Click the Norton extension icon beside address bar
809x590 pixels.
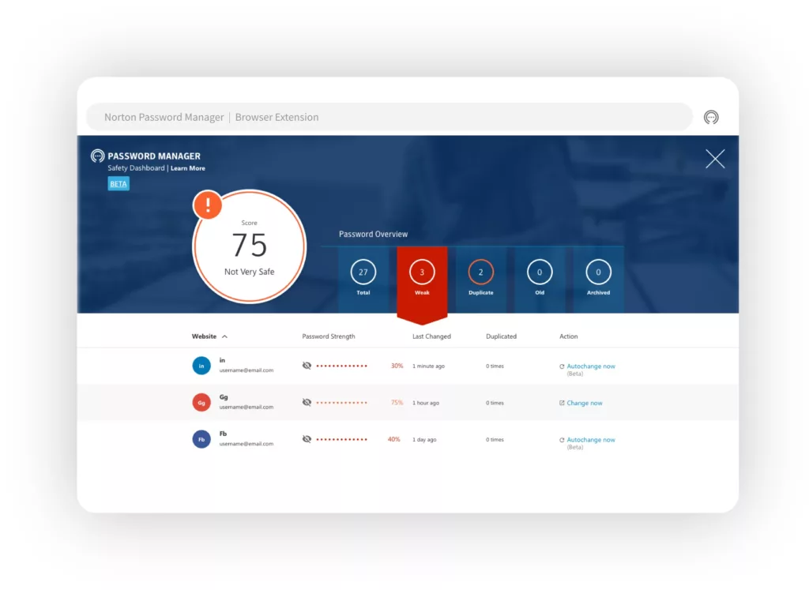(x=711, y=117)
